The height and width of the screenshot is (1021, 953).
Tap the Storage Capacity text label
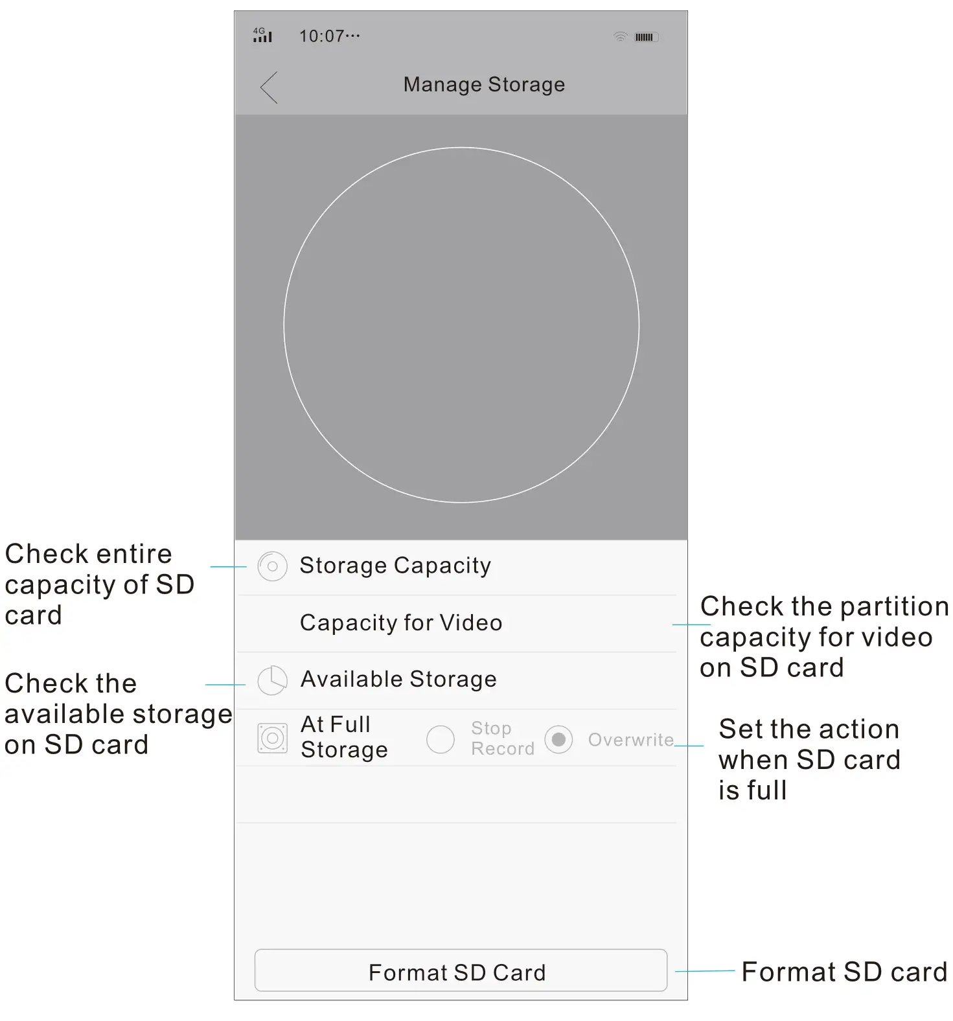(394, 566)
